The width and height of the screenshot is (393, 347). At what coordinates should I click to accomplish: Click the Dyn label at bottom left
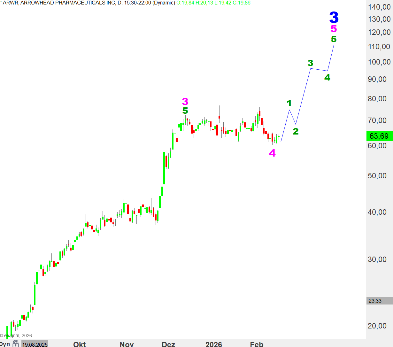click(5, 344)
